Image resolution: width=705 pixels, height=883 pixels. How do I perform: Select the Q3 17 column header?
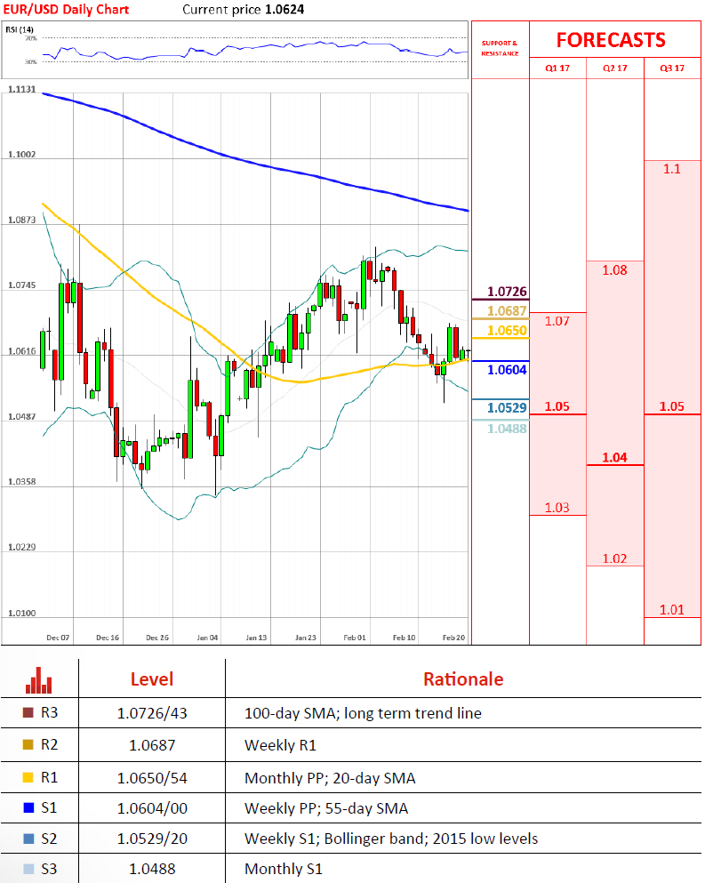click(672, 68)
